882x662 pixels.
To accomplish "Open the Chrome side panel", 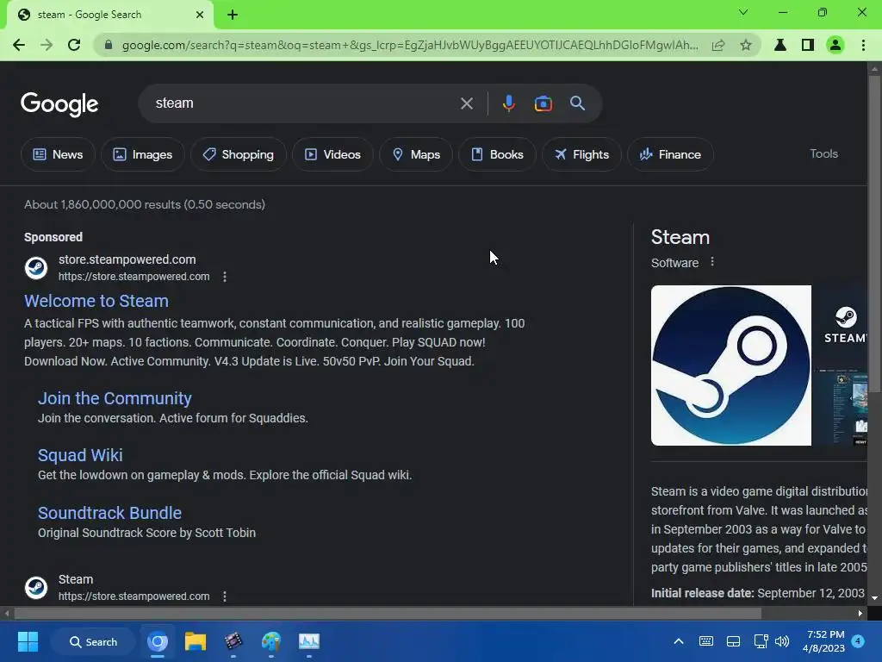I will coord(808,45).
